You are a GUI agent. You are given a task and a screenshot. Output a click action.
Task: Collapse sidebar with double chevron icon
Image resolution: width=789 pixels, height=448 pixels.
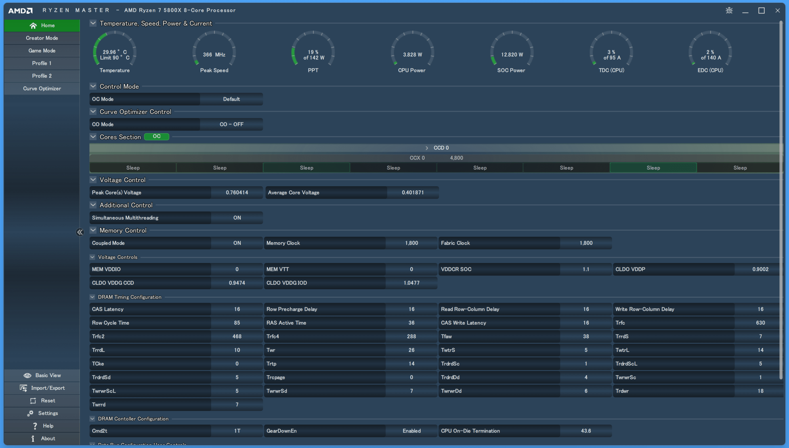click(x=80, y=232)
